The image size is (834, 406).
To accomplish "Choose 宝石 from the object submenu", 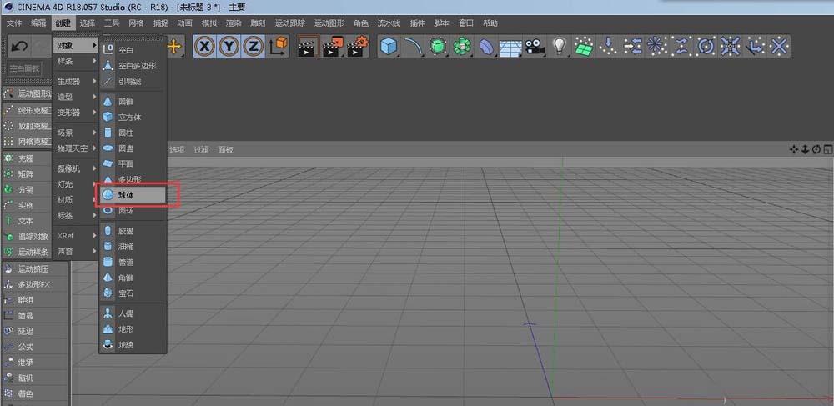I will [133, 293].
